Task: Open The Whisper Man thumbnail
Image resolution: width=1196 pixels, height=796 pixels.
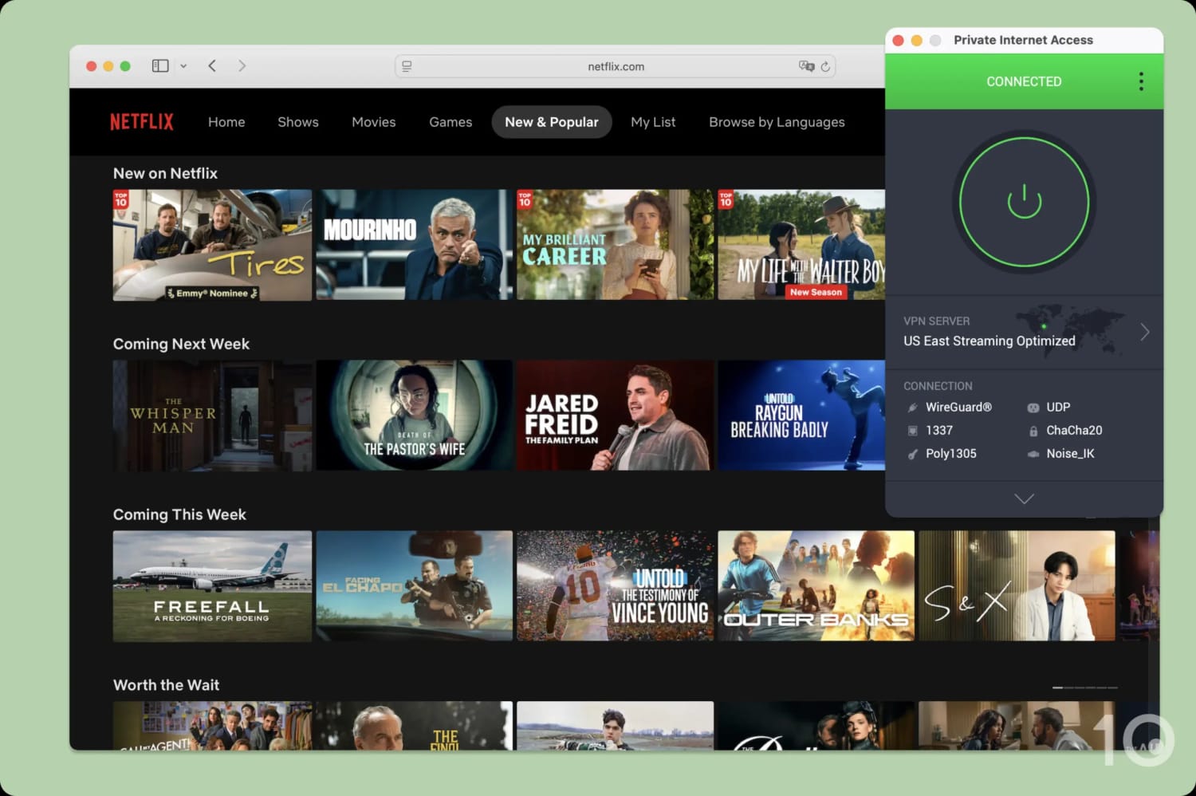Action: pos(212,416)
